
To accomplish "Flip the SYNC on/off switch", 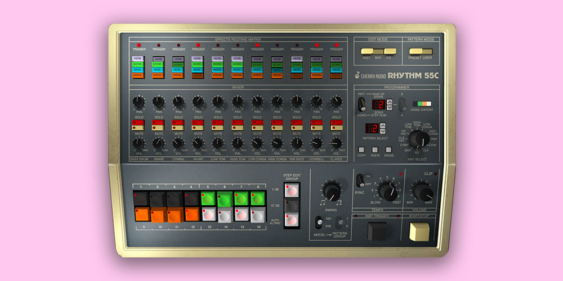I will tap(359, 180).
